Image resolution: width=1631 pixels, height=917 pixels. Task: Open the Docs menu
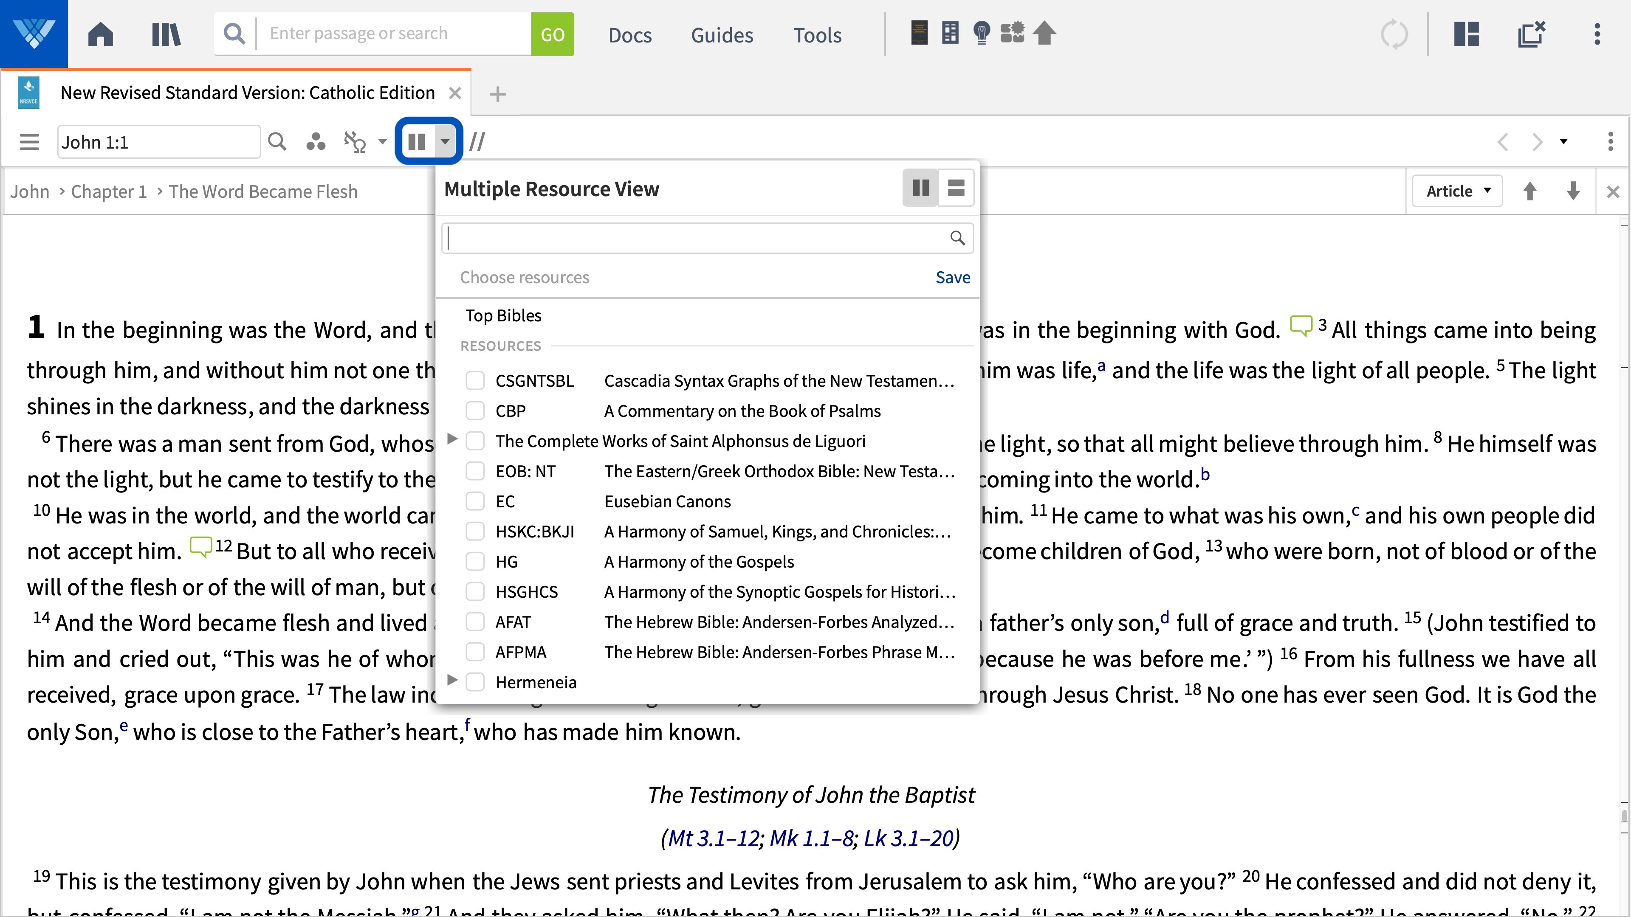[630, 35]
